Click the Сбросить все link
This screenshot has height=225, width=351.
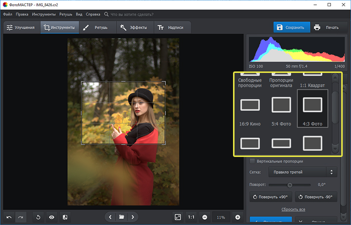(x=293, y=209)
